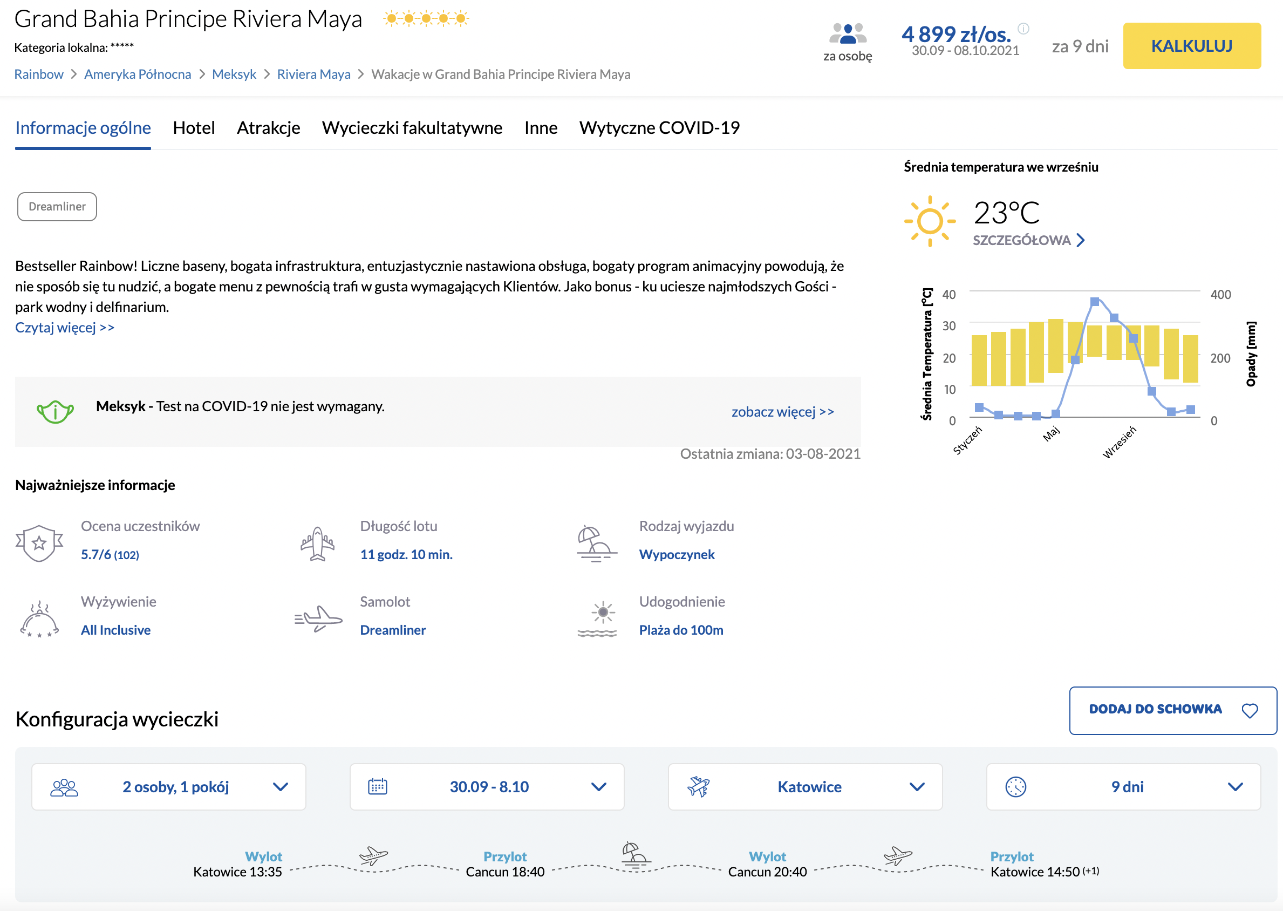
Task: Click the KALKULUJ button
Action: (x=1192, y=46)
